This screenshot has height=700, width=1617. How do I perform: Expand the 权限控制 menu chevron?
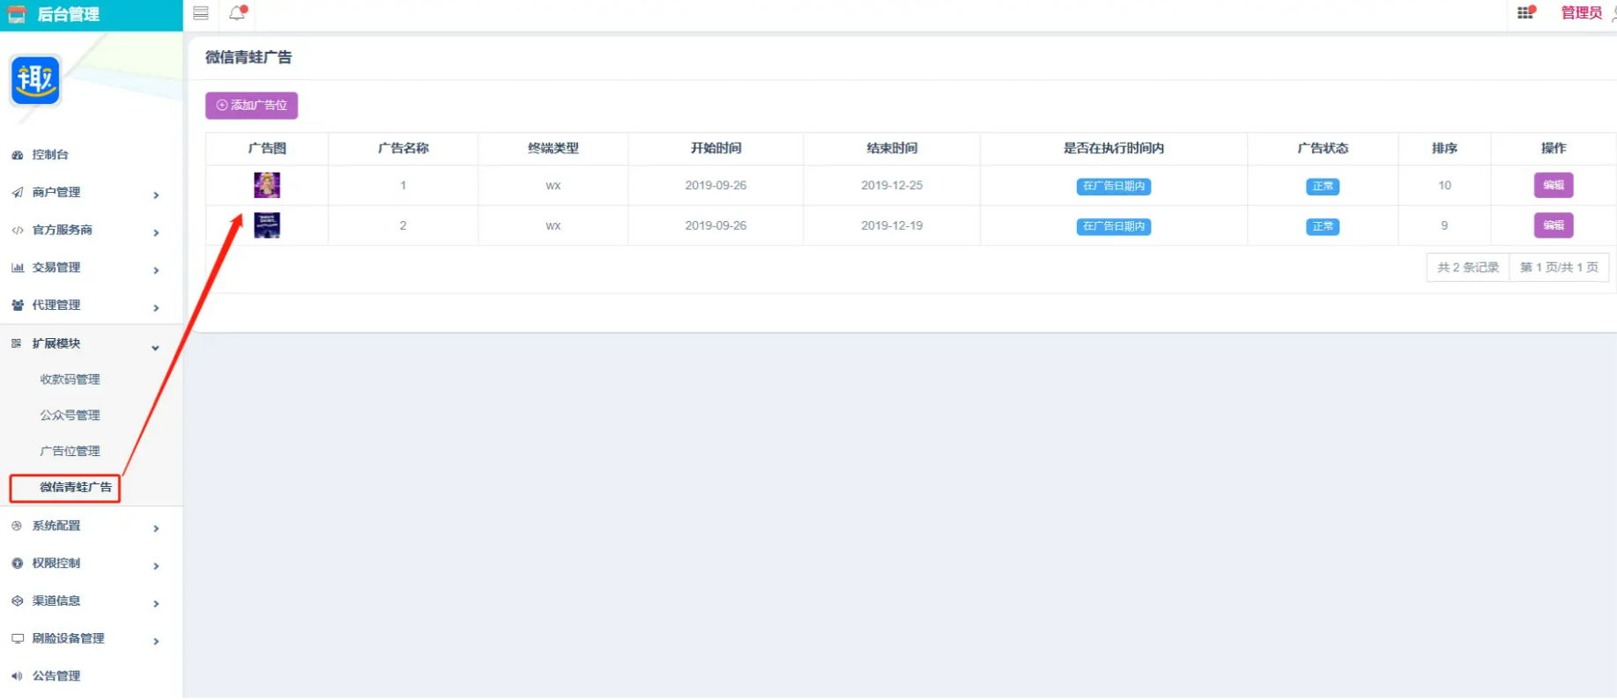click(x=156, y=565)
